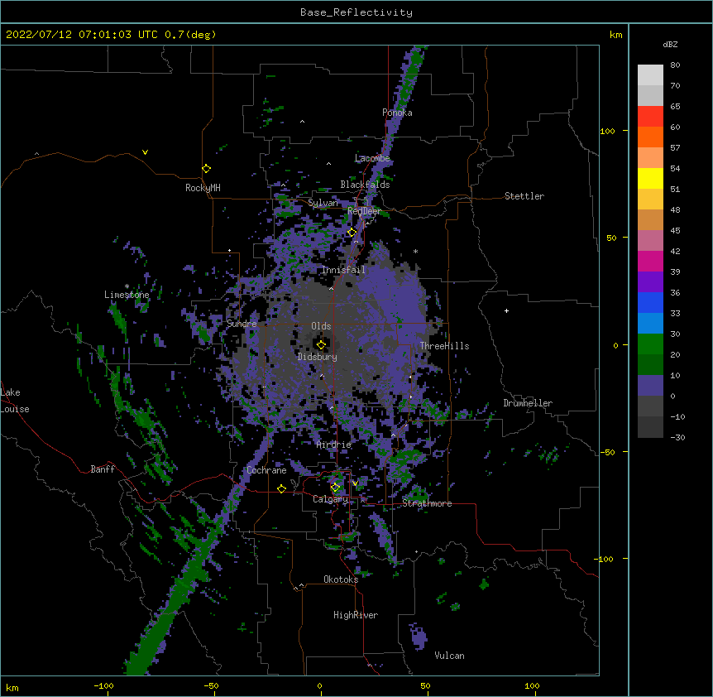Pick the white swatch between 80 and 70 dBZ
713x697 pixels.
650,75
